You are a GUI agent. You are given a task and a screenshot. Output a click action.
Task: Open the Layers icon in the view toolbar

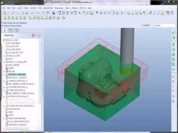coord(87,13)
